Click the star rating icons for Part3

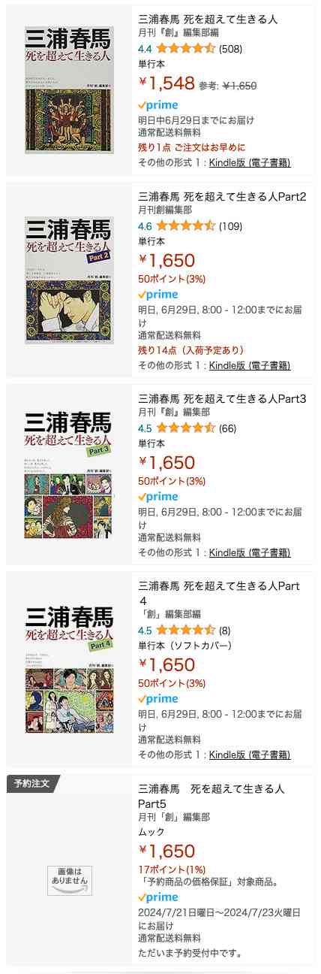coord(185,428)
